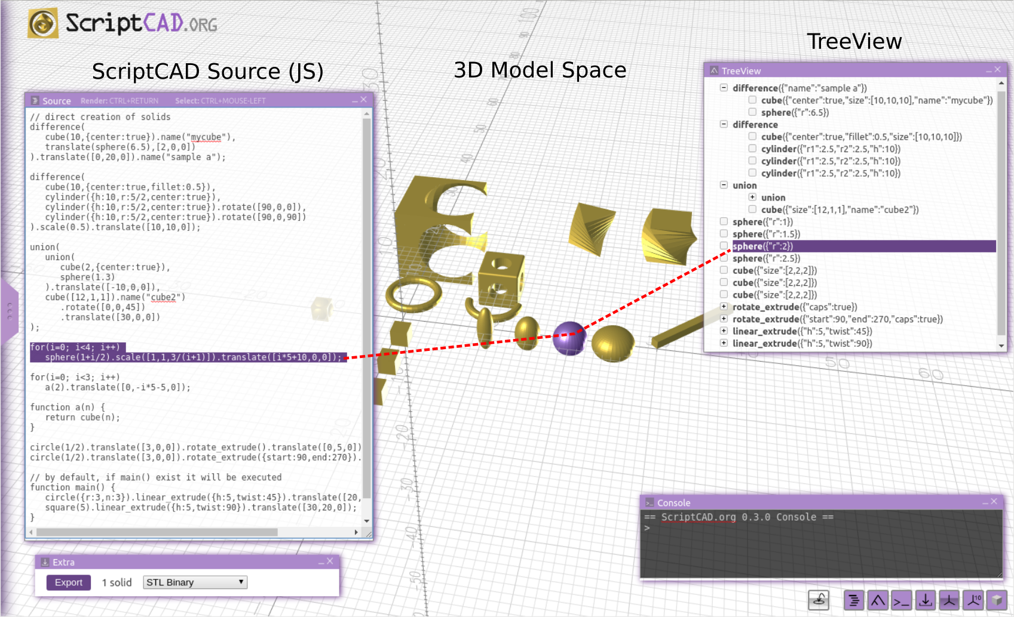Check the cube "mycube" checkbox in TreeView
The image size is (1014, 617).
coord(752,100)
